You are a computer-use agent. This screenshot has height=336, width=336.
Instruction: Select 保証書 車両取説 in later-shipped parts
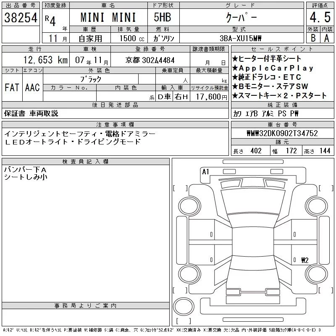[x=31, y=113]
